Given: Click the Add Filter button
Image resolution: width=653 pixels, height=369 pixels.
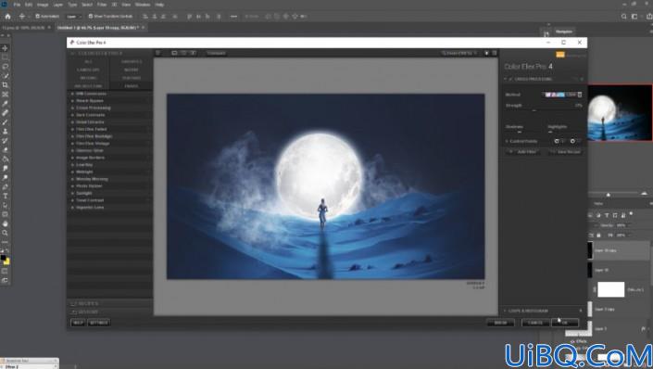Looking at the screenshot, I should (524, 152).
